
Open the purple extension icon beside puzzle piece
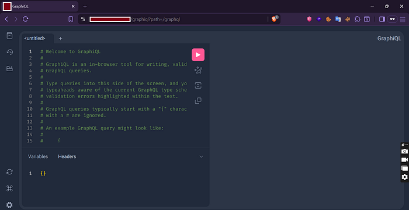point(367,19)
